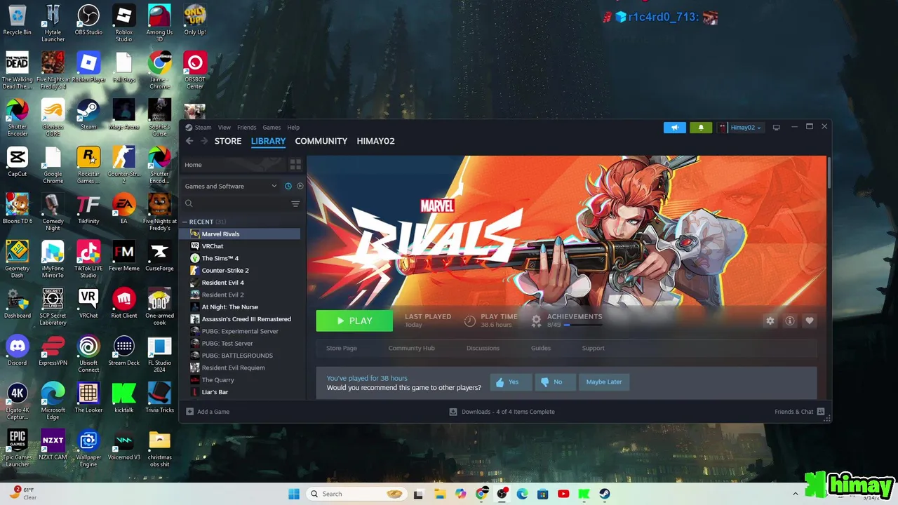The height and width of the screenshot is (505, 898).
Task: Open Marvel Rivals manage settings gear
Action: [770, 321]
